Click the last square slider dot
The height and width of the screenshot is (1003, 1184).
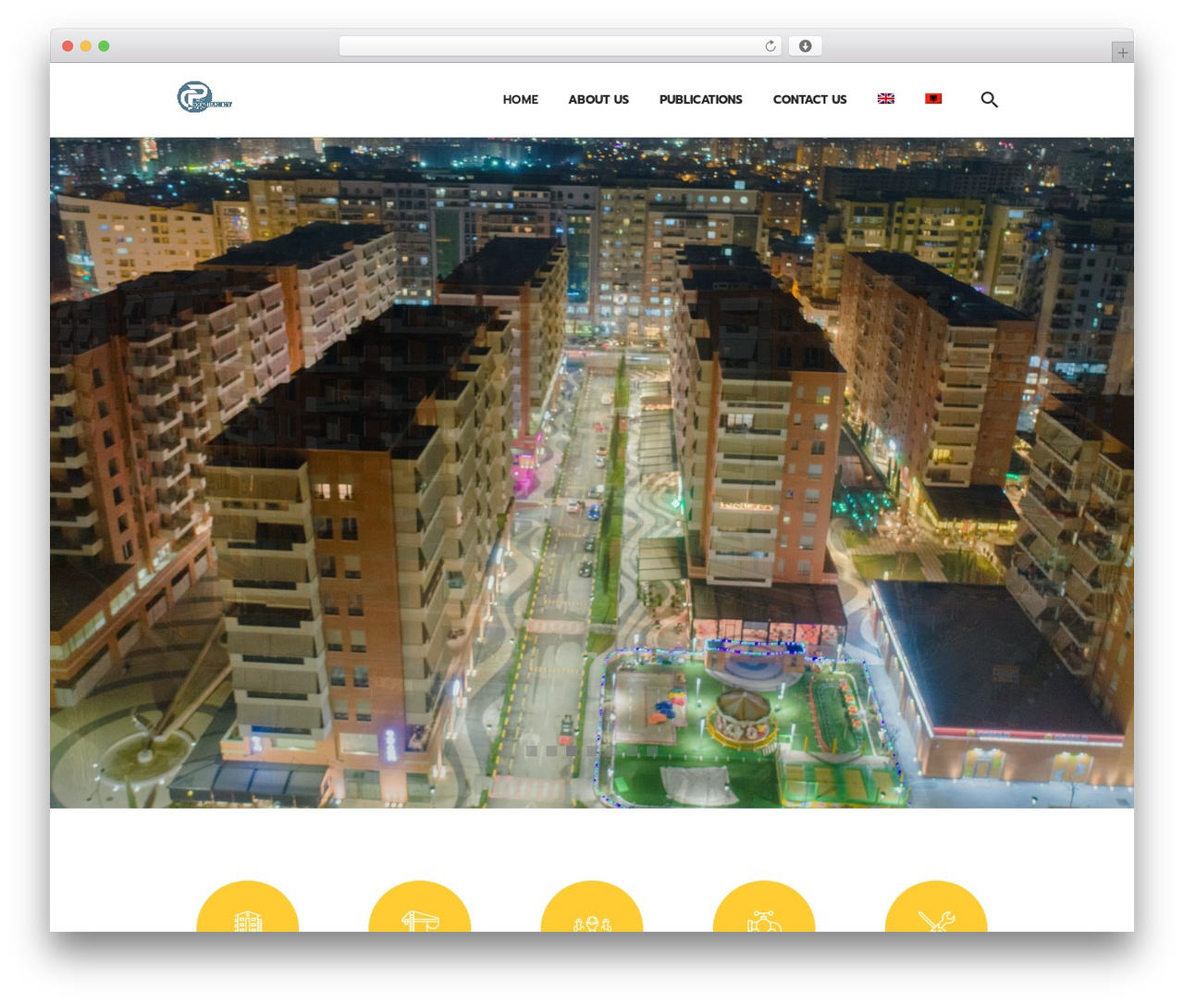point(653,751)
